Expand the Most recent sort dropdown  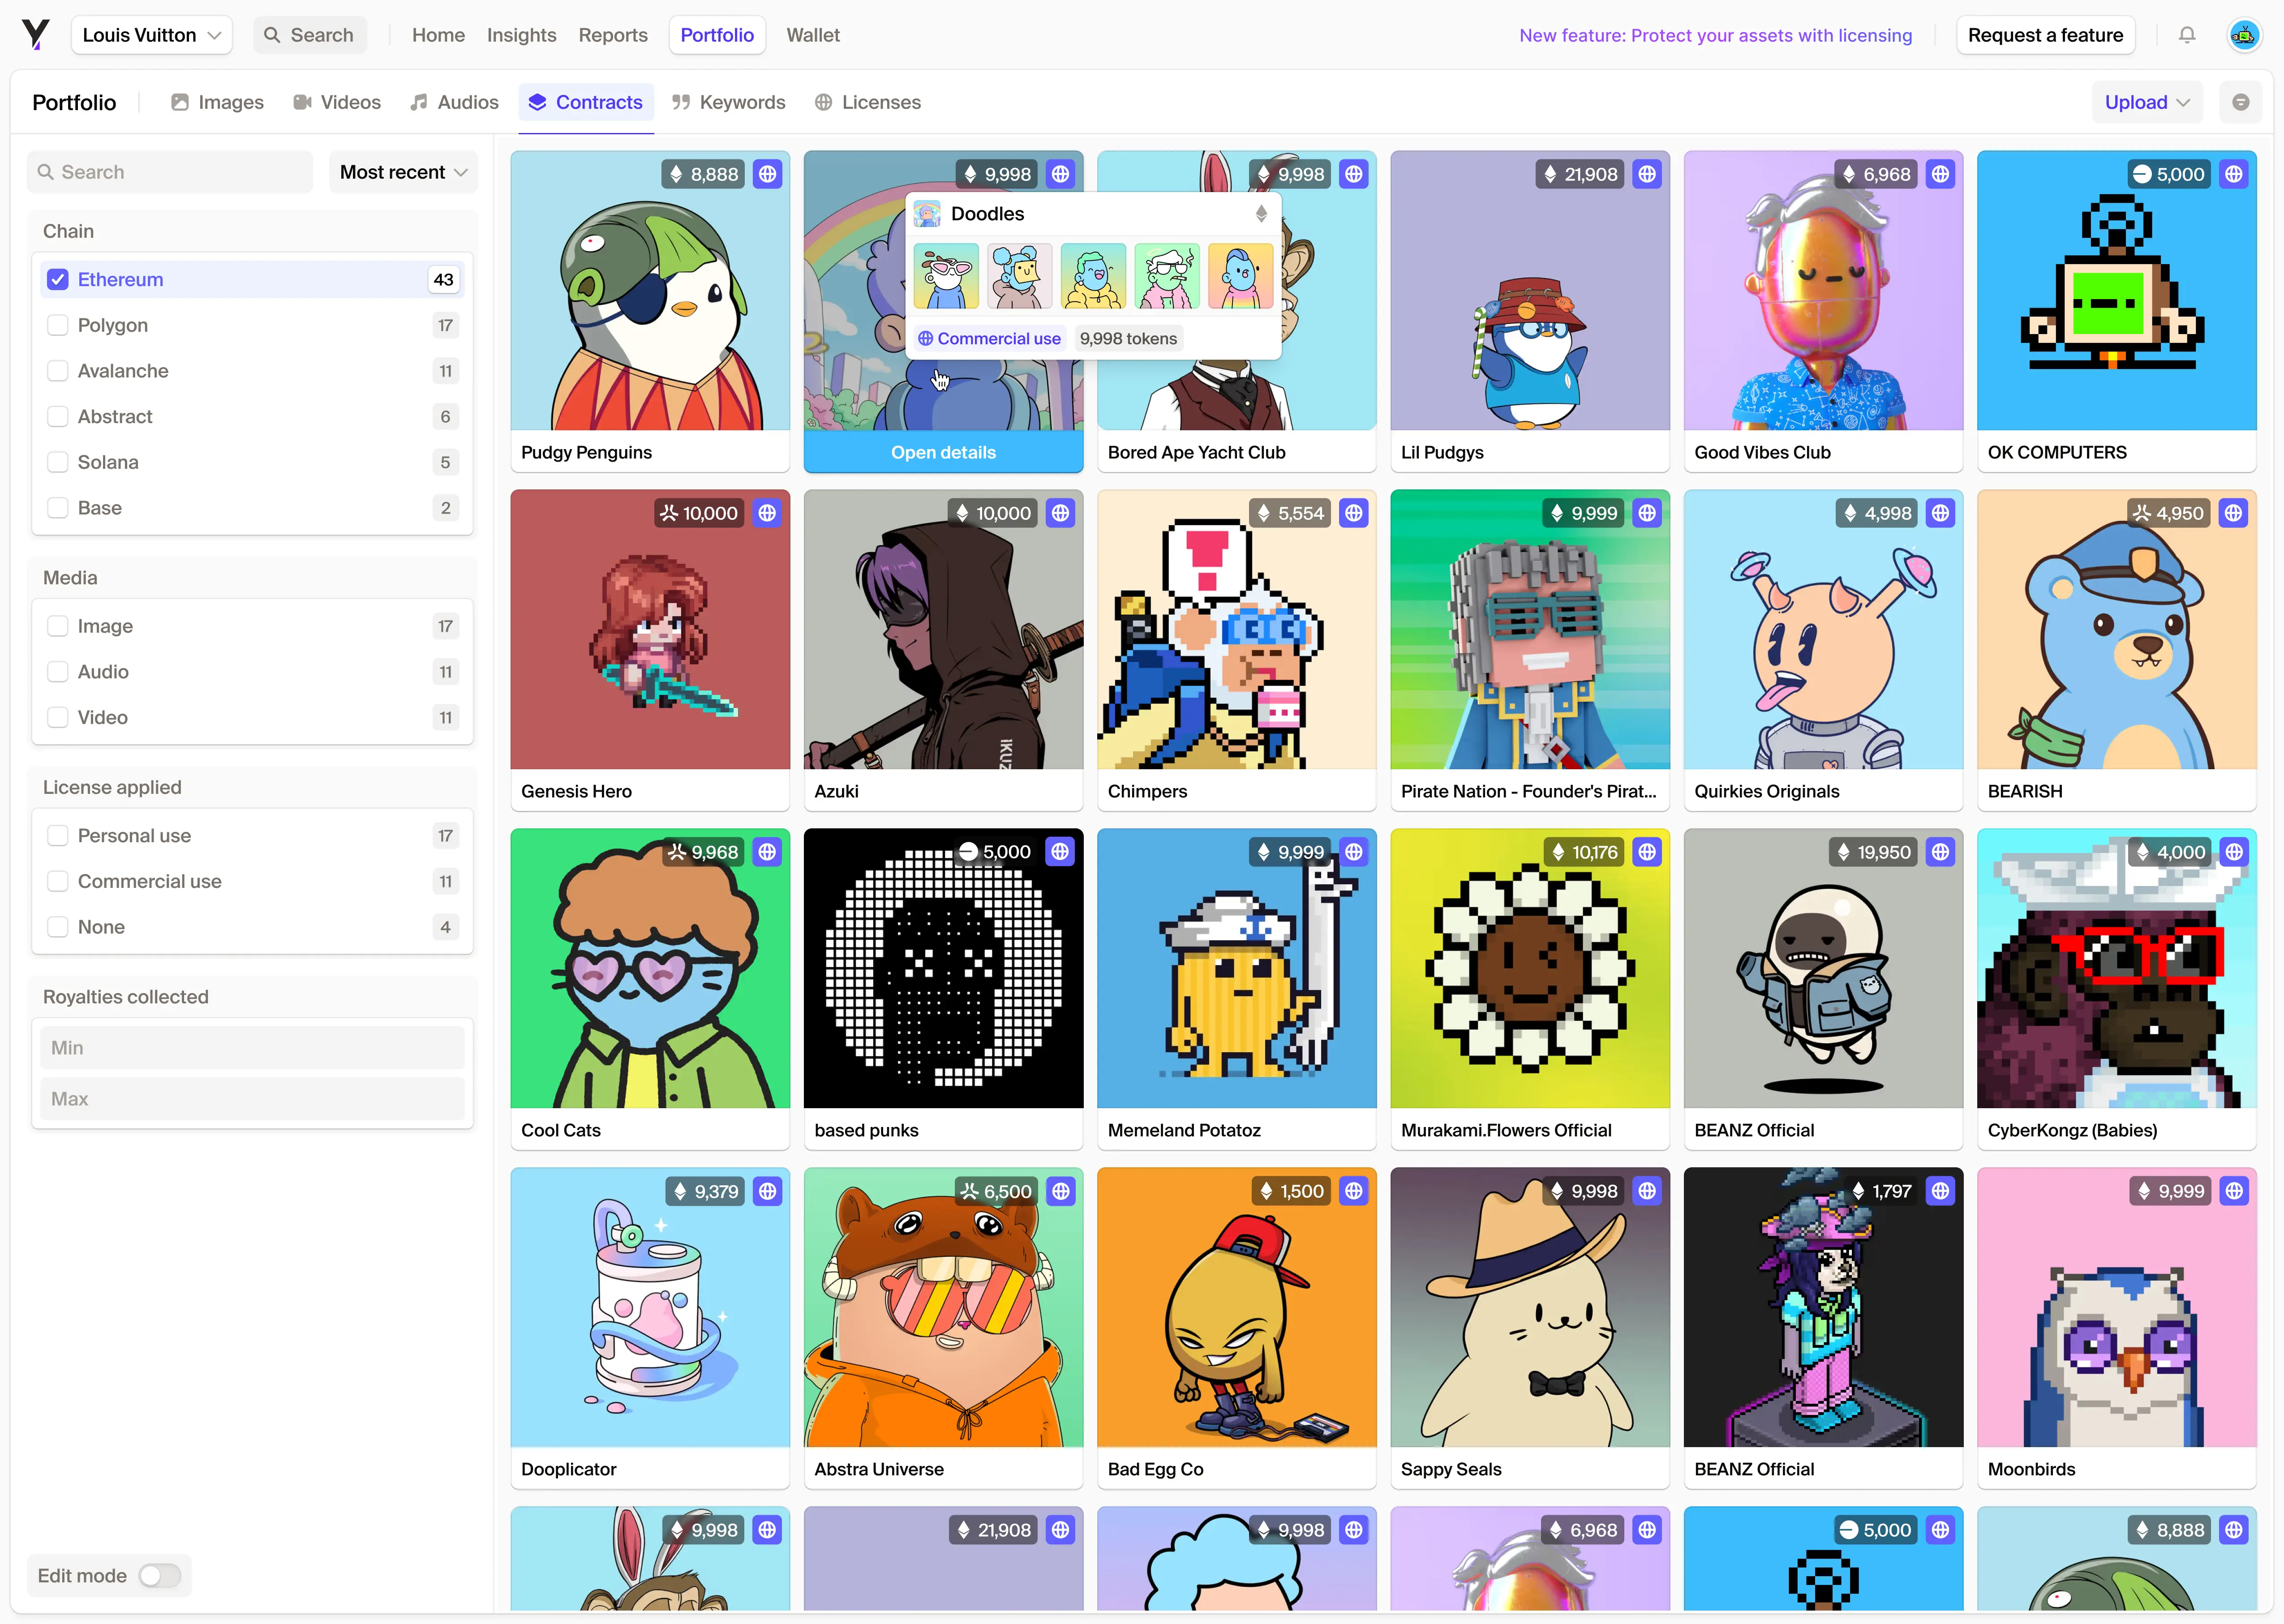[x=403, y=172]
